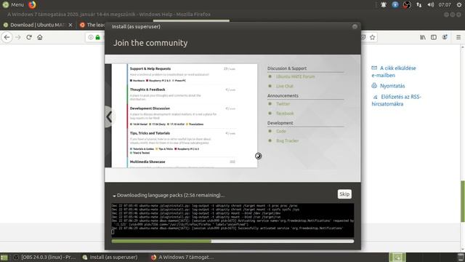Open the Facebook announcements link

[285, 114]
